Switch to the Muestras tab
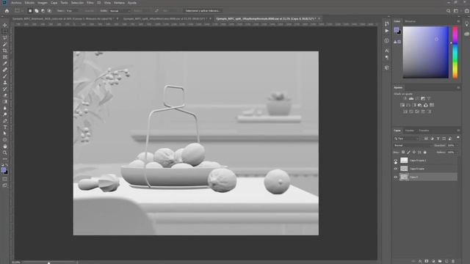The height and width of the screenshot is (264, 470). [410, 21]
